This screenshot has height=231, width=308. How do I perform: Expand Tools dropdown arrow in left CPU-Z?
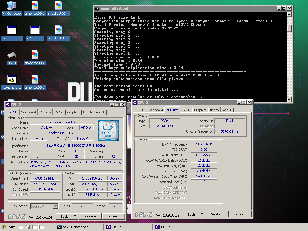pos(75,216)
